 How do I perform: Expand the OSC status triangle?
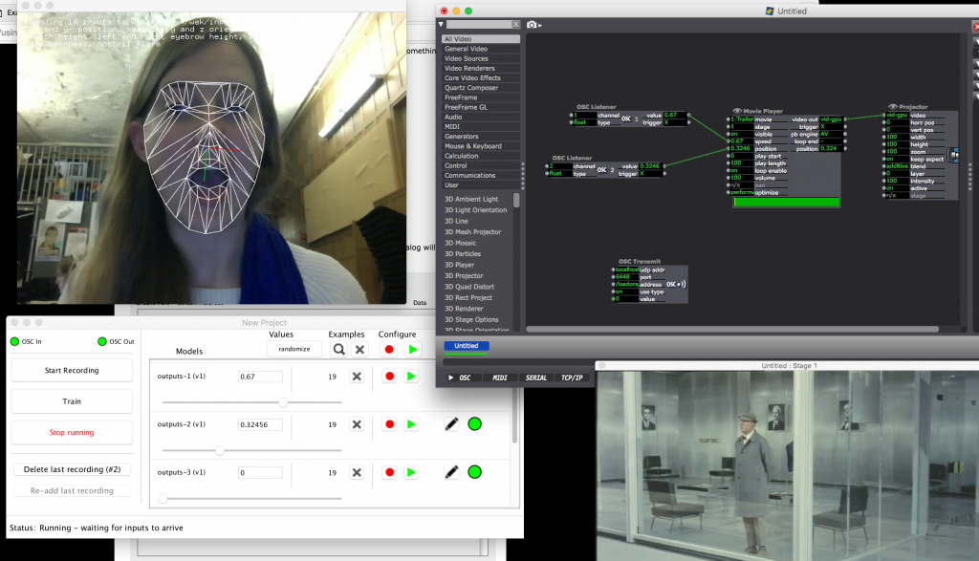click(451, 378)
